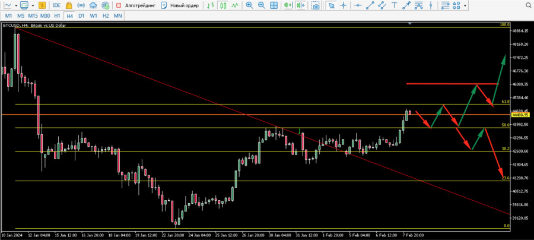
Task: Select the text label tool
Action: tap(395, 5)
